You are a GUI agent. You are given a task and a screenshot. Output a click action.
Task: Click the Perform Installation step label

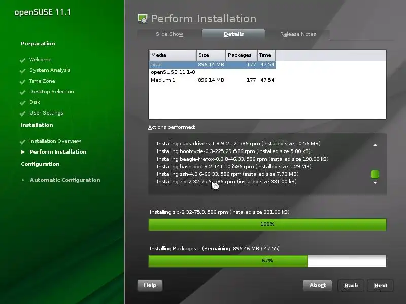click(58, 151)
